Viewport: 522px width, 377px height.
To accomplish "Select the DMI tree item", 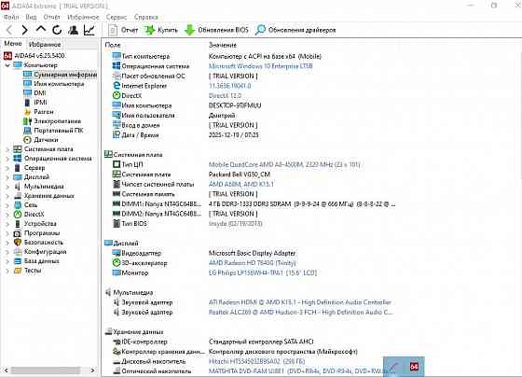I will click(34, 93).
